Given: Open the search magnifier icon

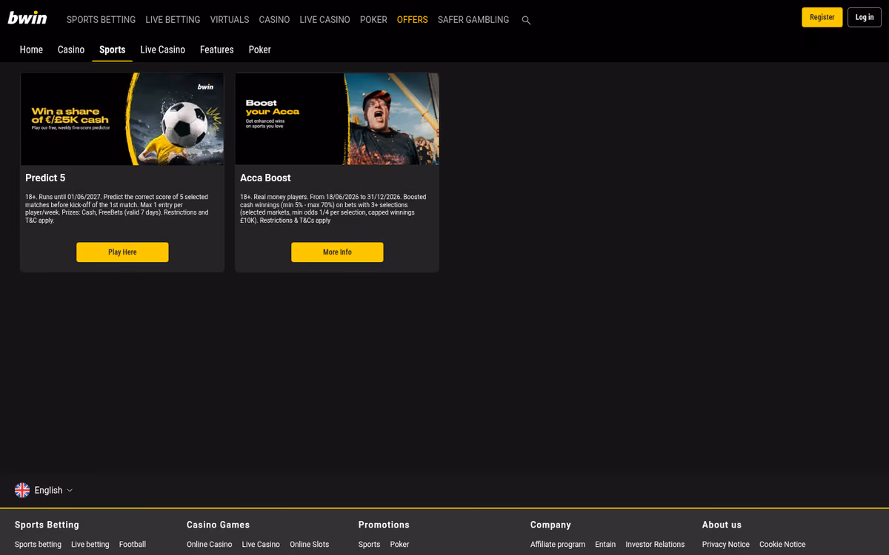Looking at the screenshot, I should click(x=526, y=20).
